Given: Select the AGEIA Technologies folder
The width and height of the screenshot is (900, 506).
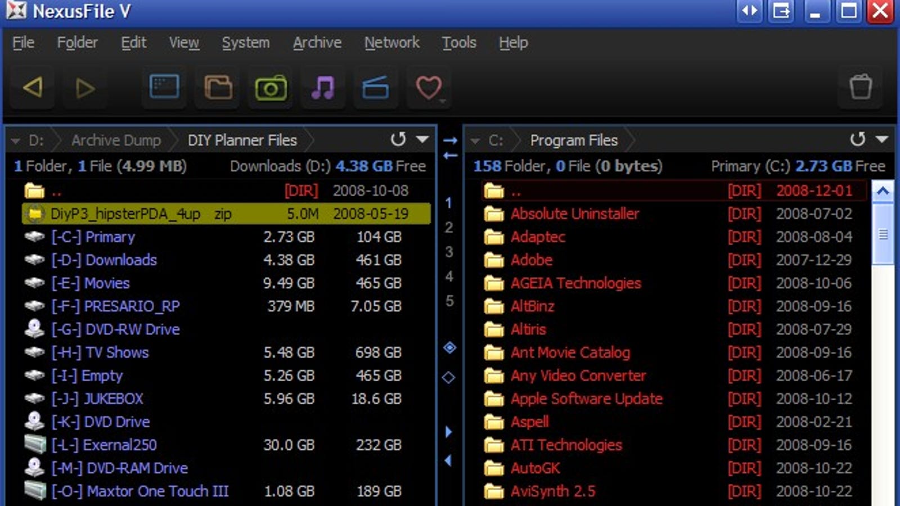Looking at the screenshot, I should [674, 283].
